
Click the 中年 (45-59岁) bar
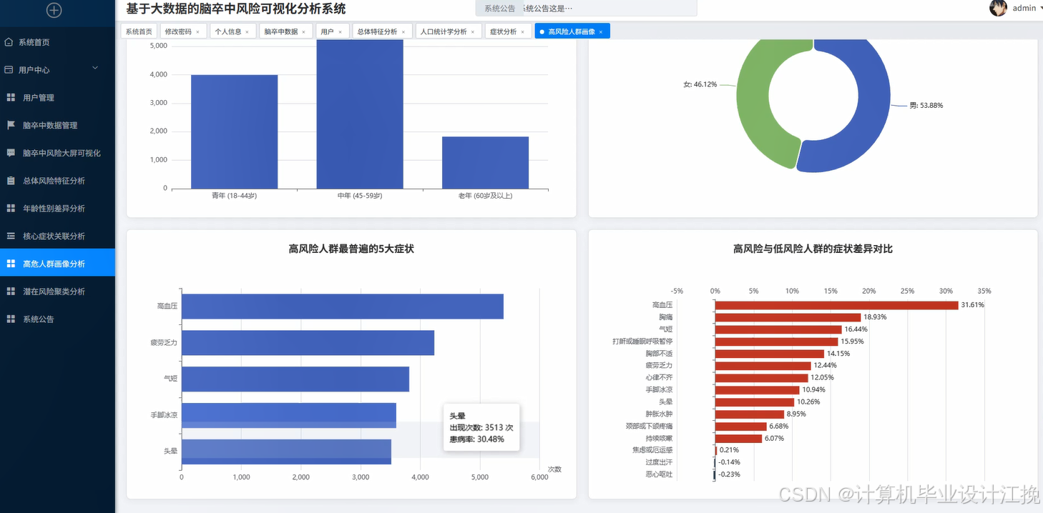pyautogui.click(x=360, y=114)
